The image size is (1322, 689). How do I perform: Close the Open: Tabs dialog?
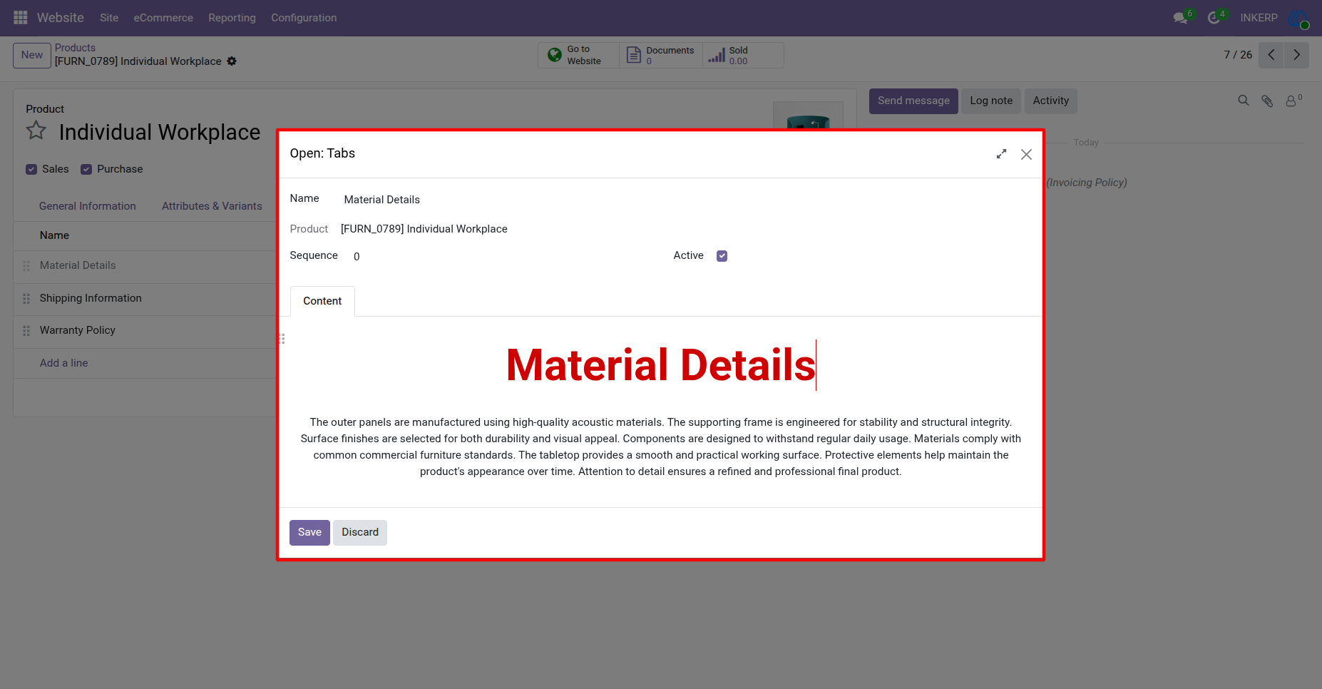pos(1026,154)
